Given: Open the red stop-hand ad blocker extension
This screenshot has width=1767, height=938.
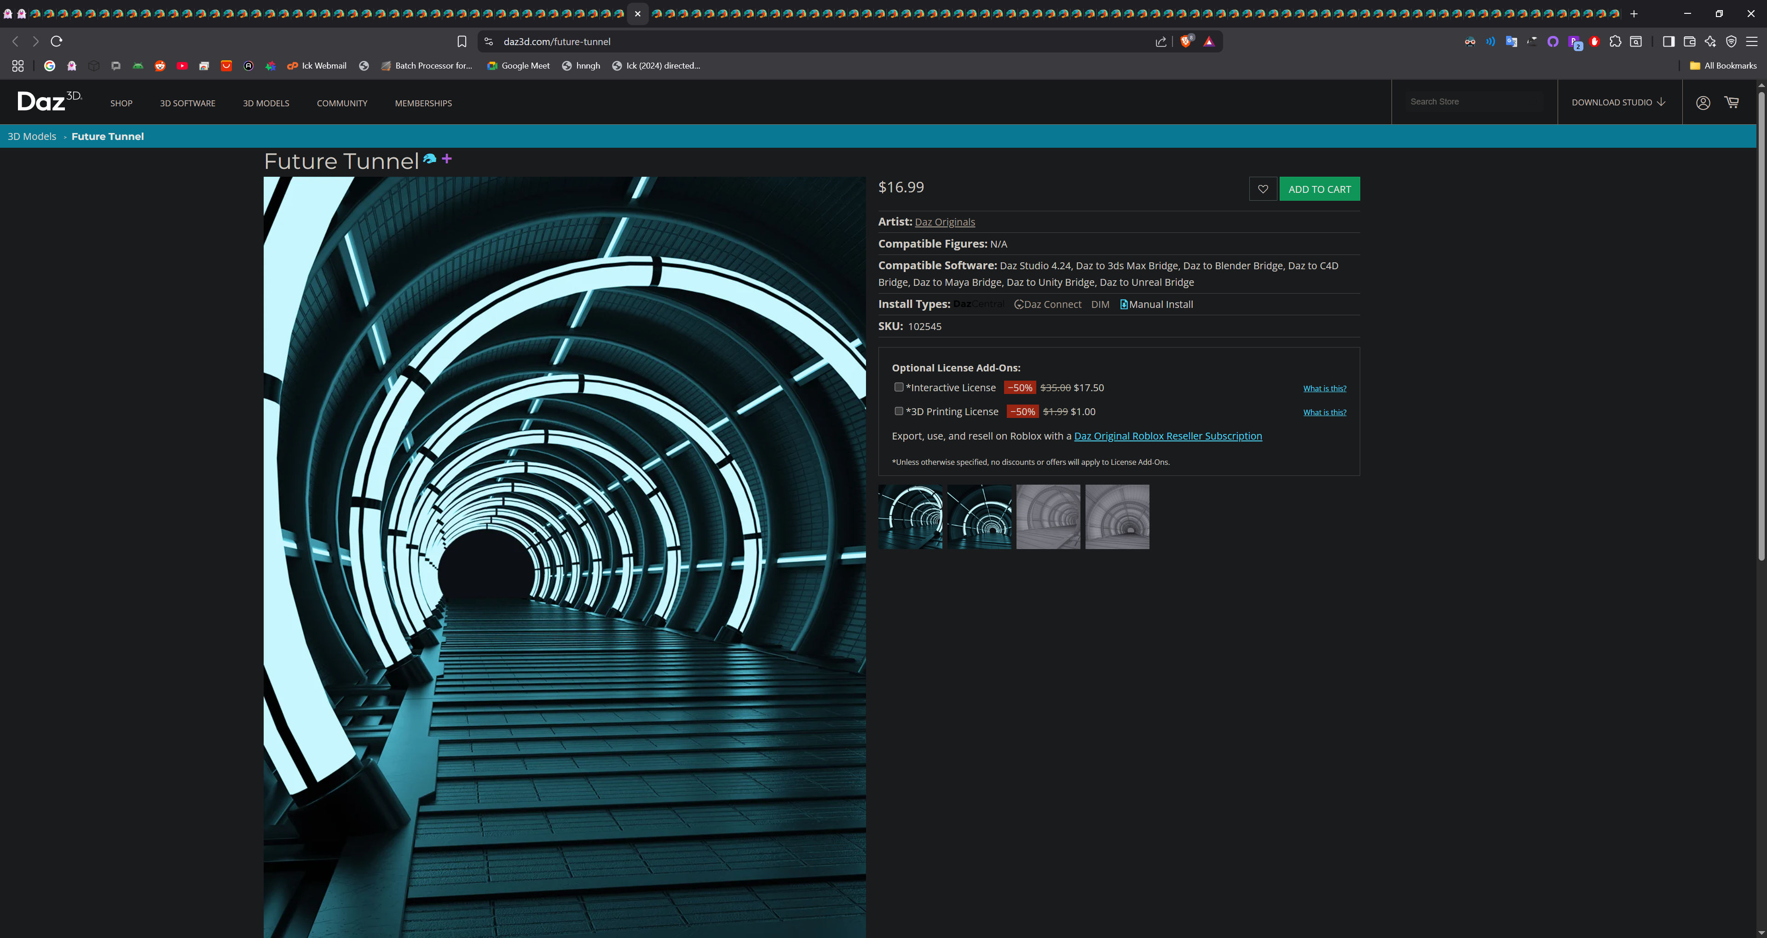Looking at the screenshot, I should click(x=1595, y=42).
